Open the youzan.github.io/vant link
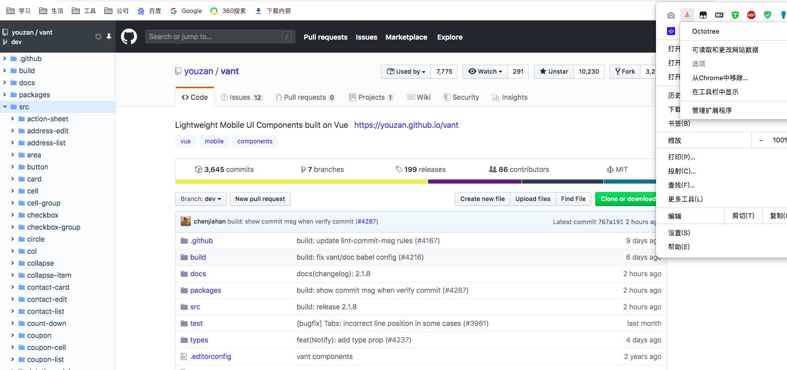 click(406, 125)
